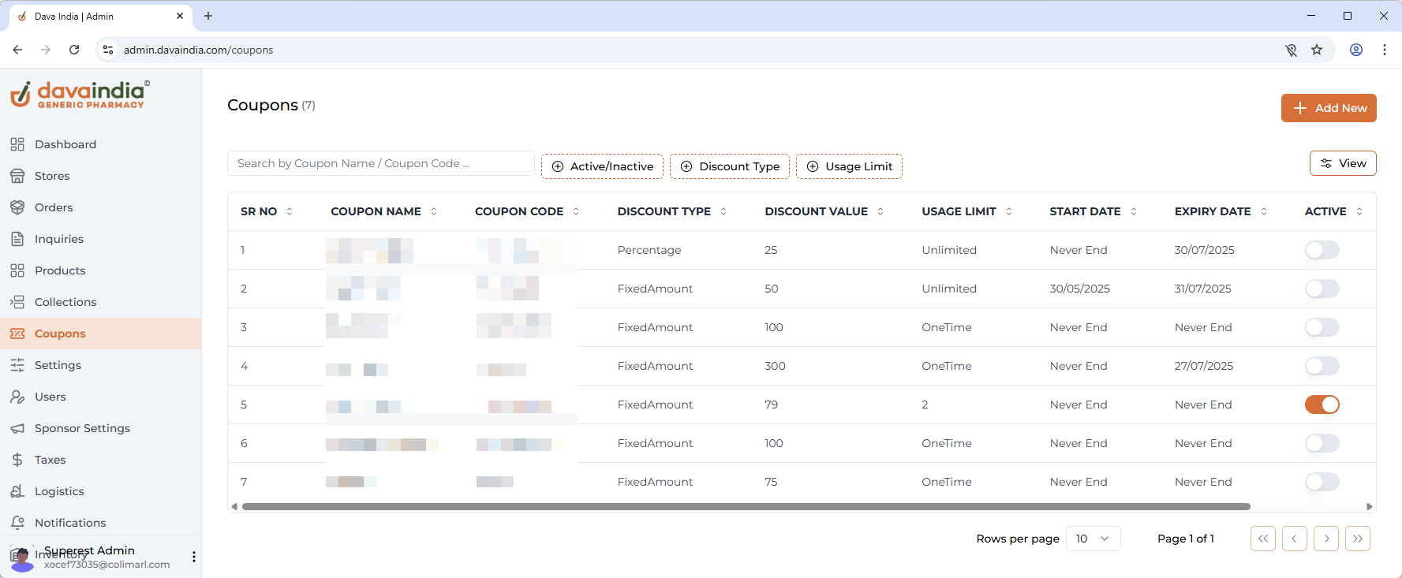Disable the active coupon in row 5

(x=1322, y=405)
